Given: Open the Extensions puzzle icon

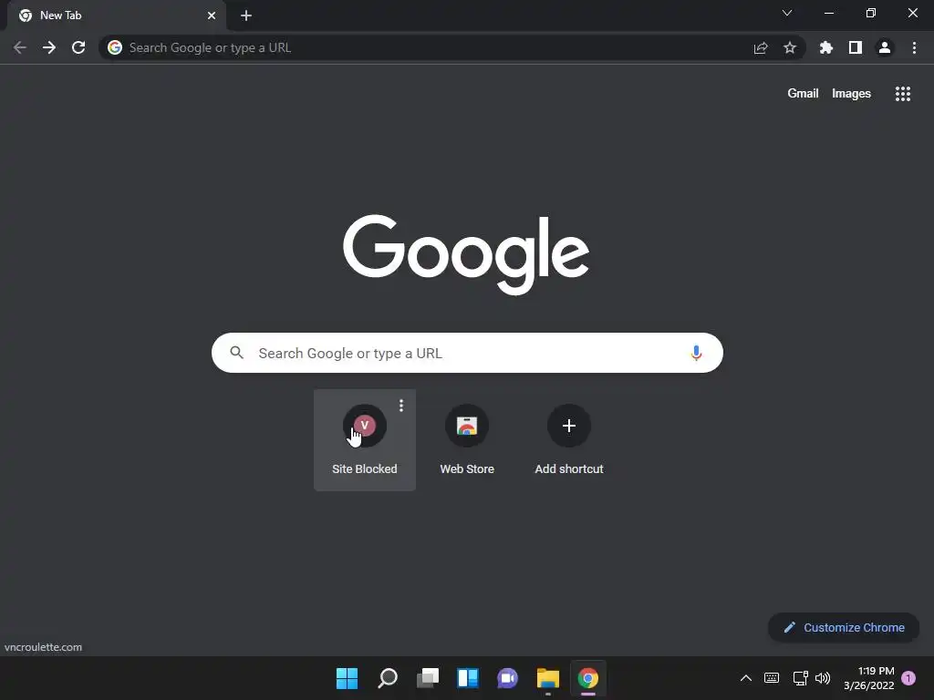Looking at the screenshot, I should pyautogui.click(x=826, y=47).
